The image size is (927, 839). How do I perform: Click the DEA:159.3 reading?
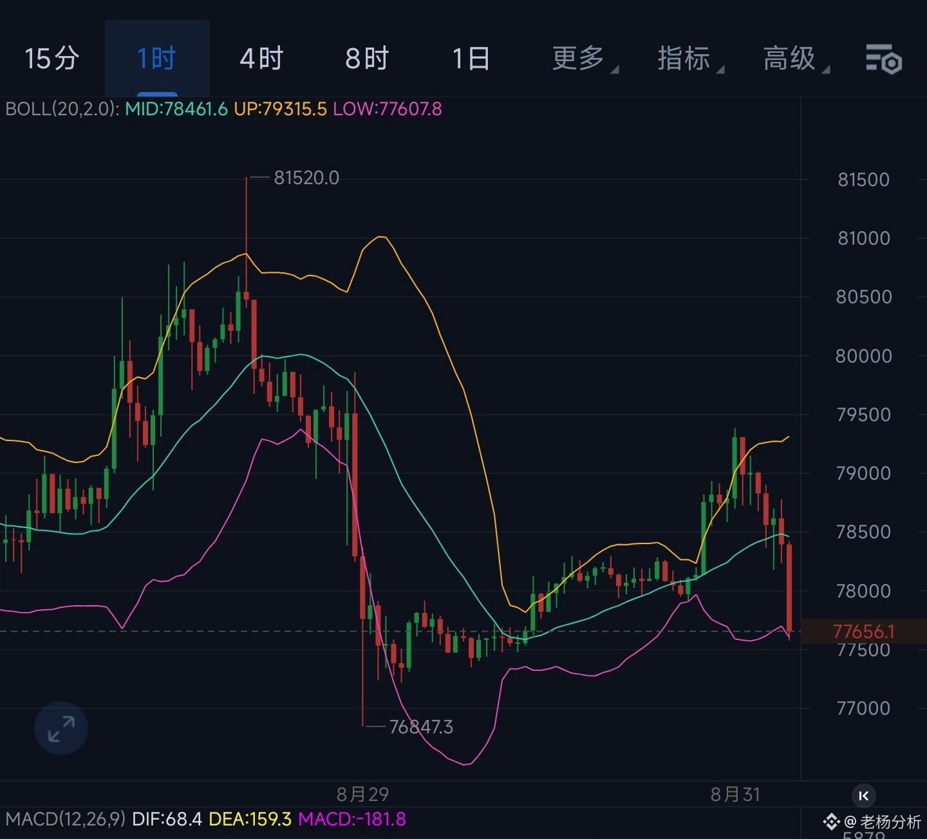250,819
